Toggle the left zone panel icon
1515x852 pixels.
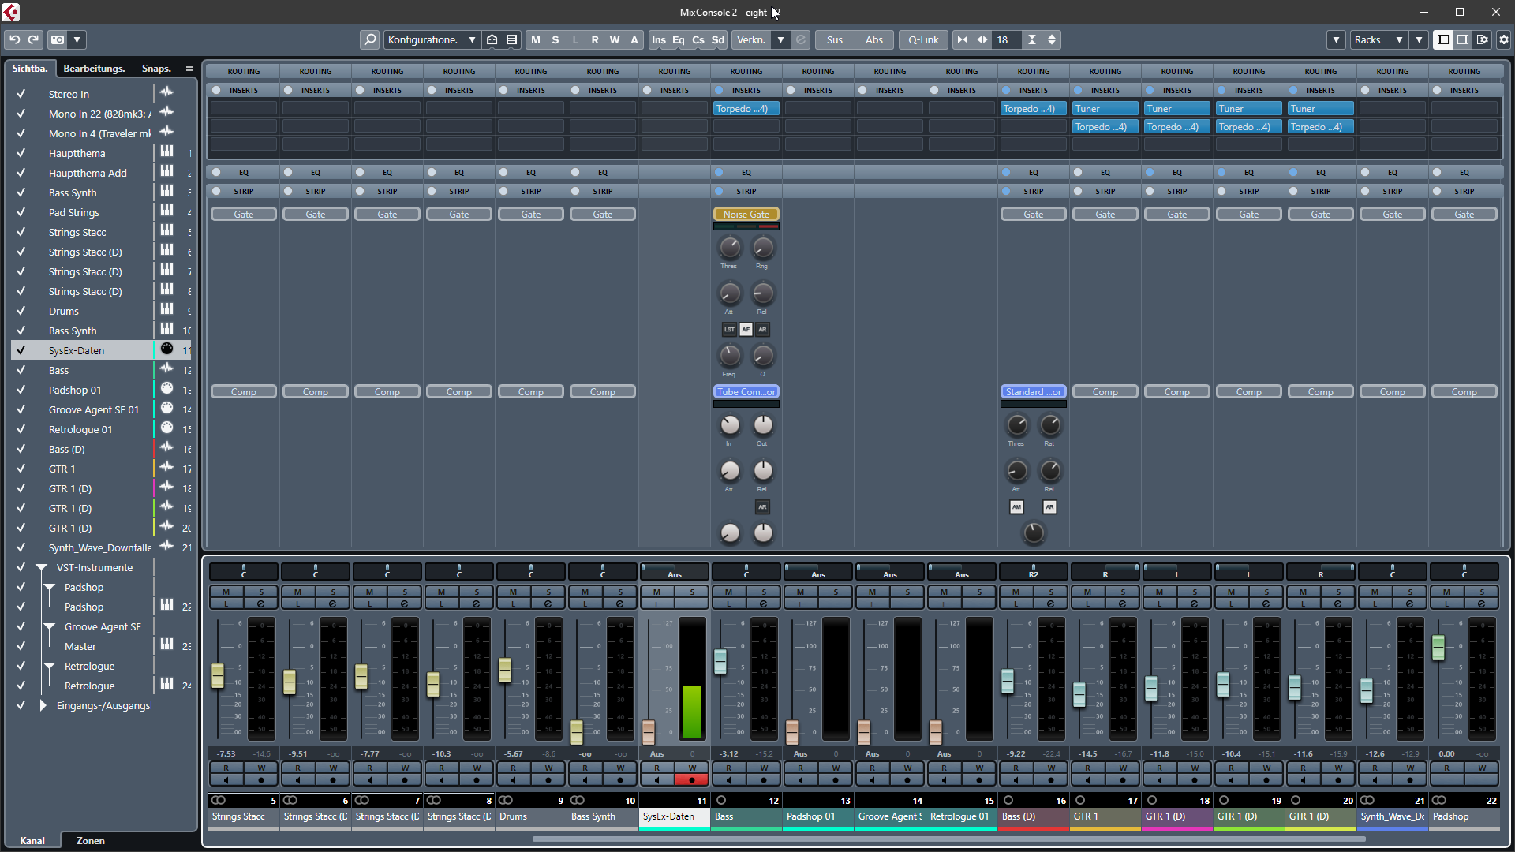1443,39
